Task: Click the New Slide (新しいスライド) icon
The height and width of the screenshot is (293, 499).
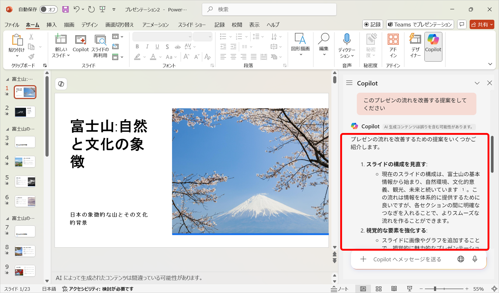Action: coord(61,39)
